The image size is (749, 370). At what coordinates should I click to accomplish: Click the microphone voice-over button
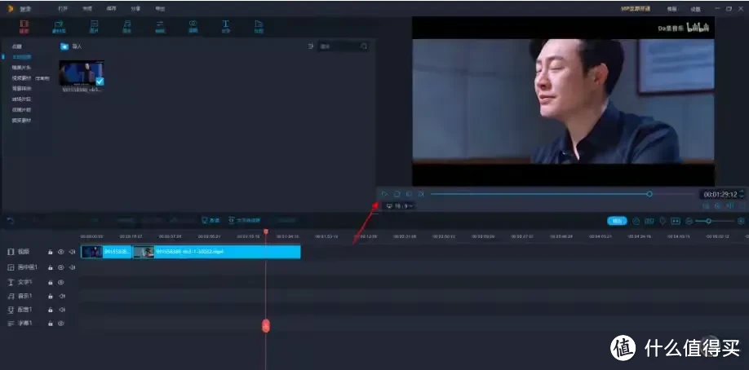[211, 221]
